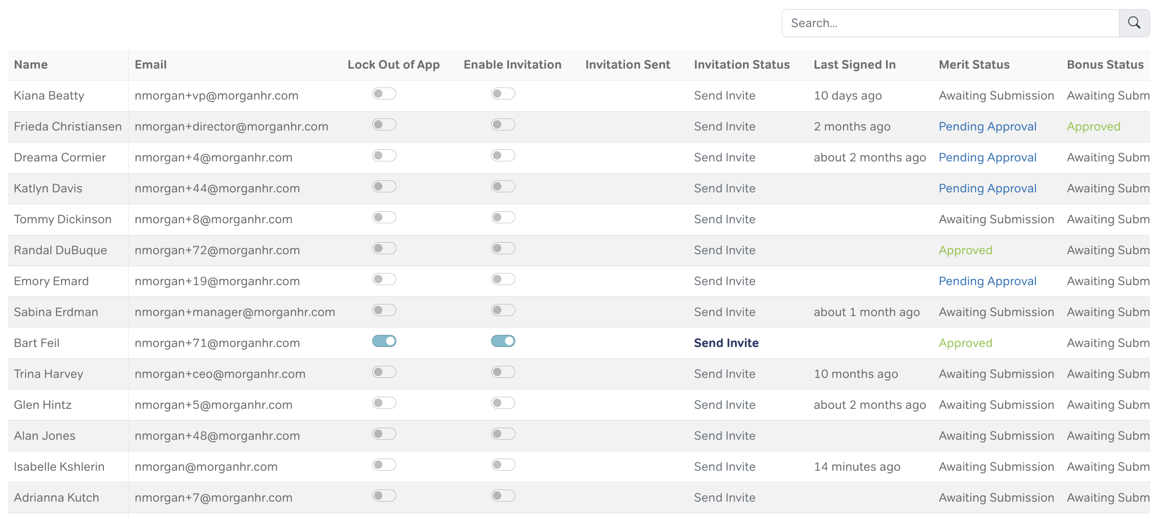
Task: Disable Lock Out of App for Bart Feil
Action: pos(384,341)
